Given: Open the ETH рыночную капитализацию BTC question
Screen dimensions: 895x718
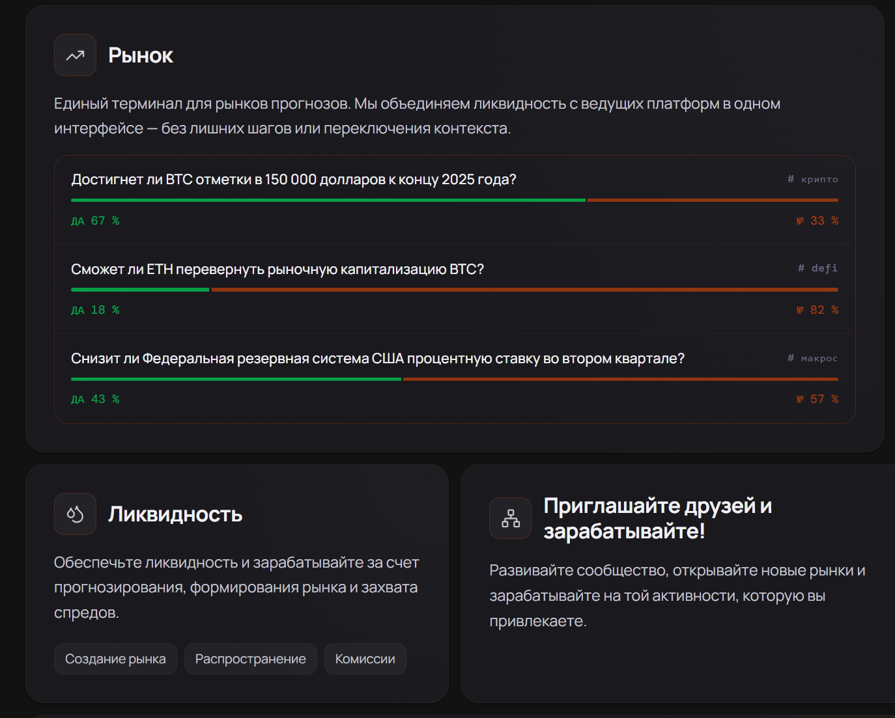Looking at the screenshot, I should click(277, 269).
